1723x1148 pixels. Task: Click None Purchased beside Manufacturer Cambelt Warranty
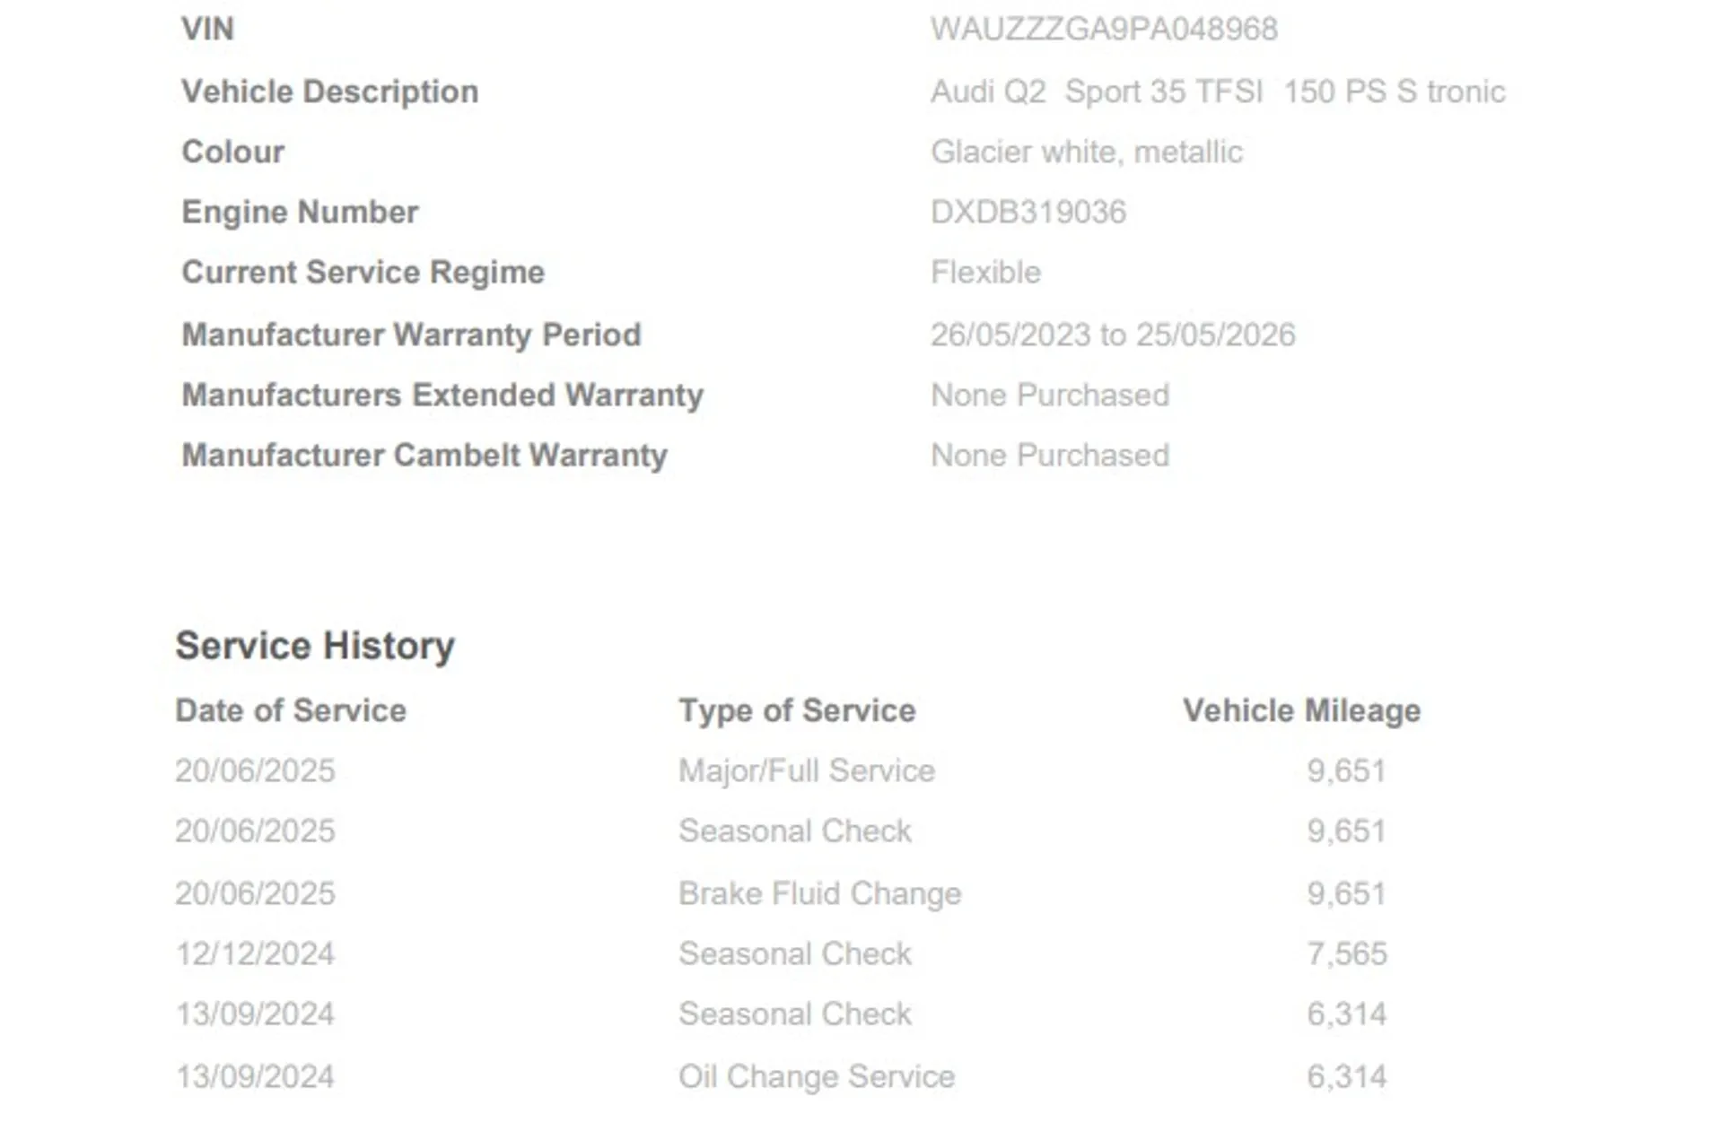coord(1050,456)
